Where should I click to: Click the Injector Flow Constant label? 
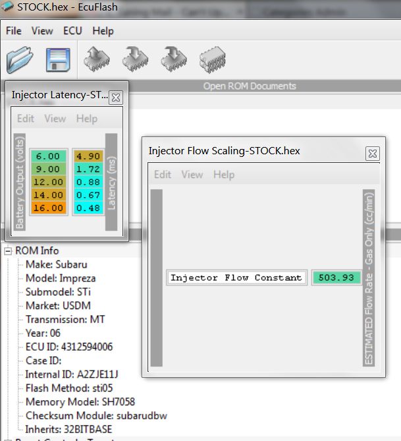tap(236, 278)
